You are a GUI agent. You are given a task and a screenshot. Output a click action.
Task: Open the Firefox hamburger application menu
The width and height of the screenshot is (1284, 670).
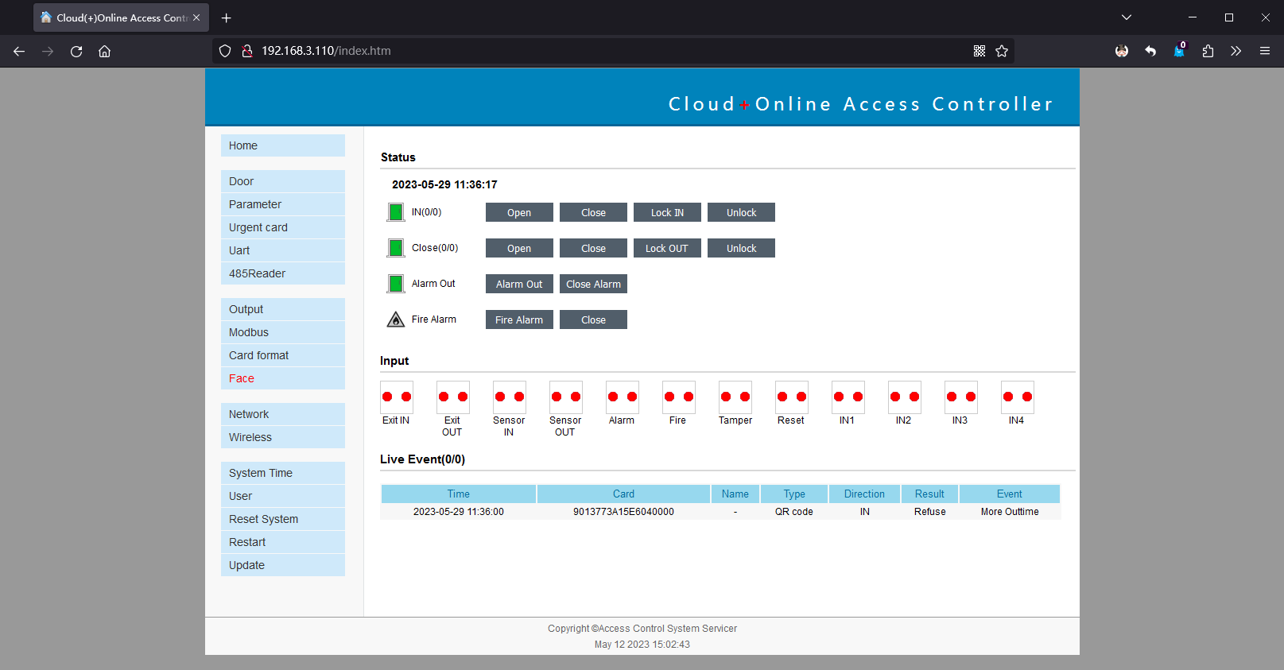pos(1265,51)
